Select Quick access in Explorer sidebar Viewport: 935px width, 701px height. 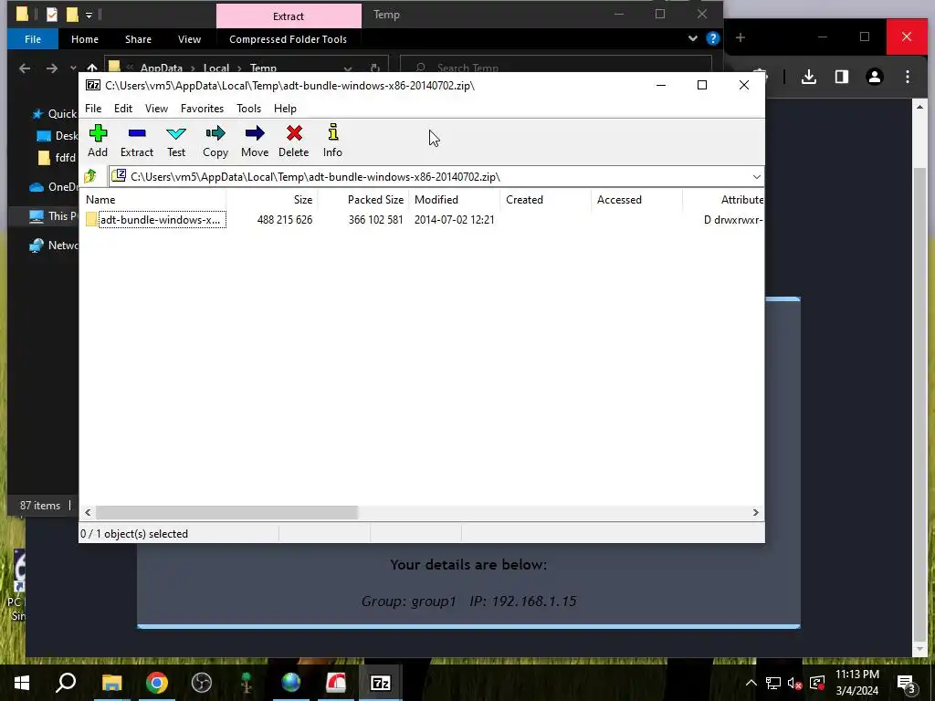click(x=54, y=114)
